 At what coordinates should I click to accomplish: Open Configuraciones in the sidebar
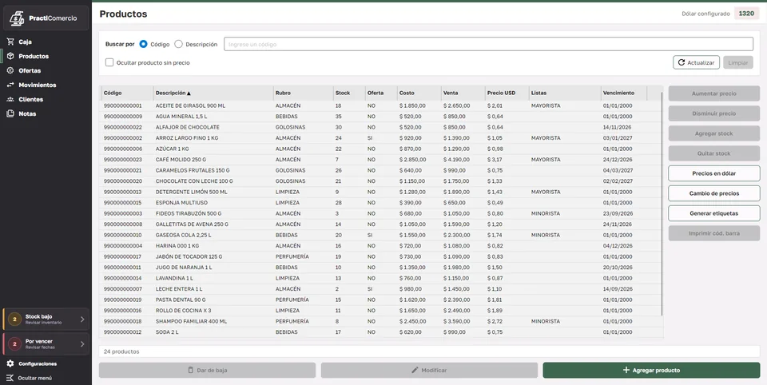(x=46, y=364)
